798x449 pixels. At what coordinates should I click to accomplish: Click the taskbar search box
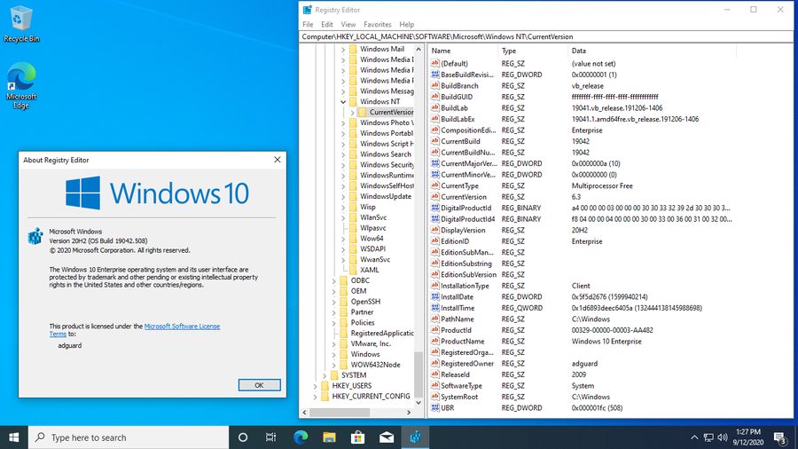129,437
